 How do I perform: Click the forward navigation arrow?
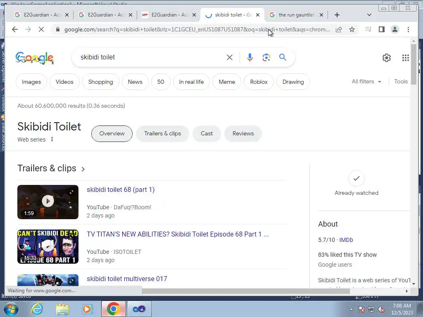click(x=28, y=29)
